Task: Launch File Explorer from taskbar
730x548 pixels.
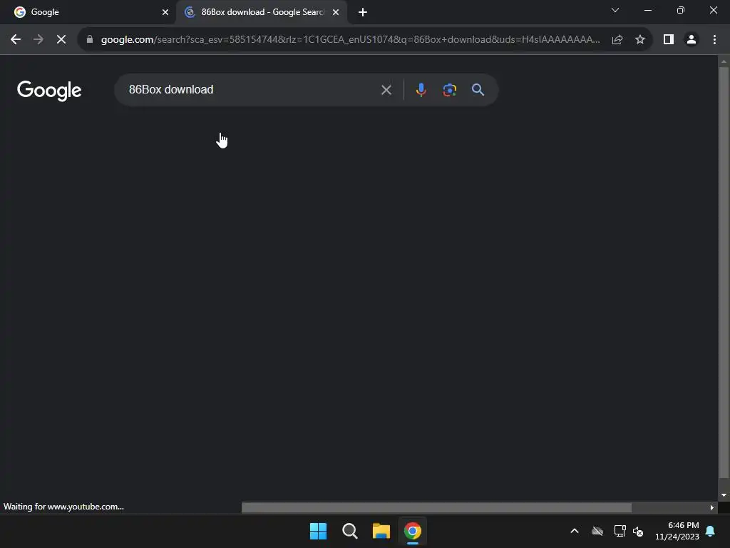Action: tap(381, 531)
